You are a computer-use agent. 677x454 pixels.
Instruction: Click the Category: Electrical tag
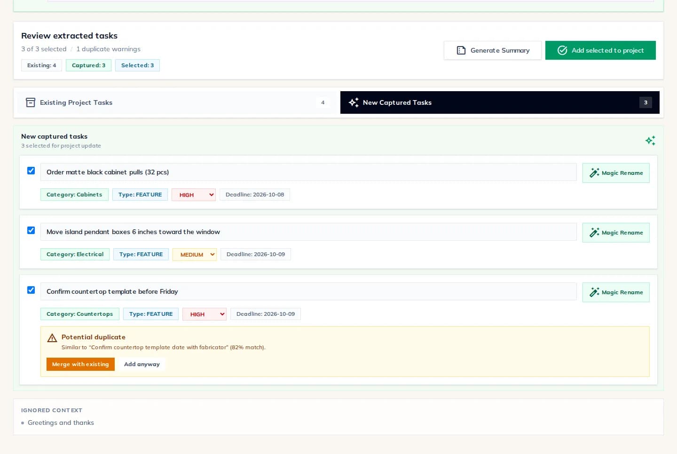coord(75,254)
